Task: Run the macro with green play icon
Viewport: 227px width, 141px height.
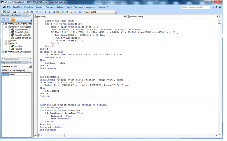Action: (x=46, y=12)
